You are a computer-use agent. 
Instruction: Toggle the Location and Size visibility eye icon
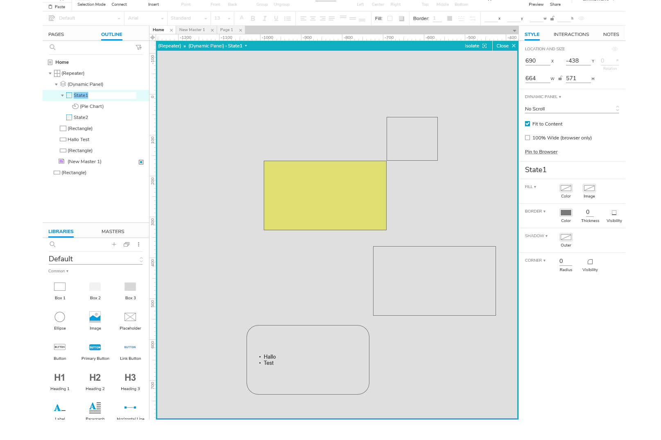coord(615,49)
